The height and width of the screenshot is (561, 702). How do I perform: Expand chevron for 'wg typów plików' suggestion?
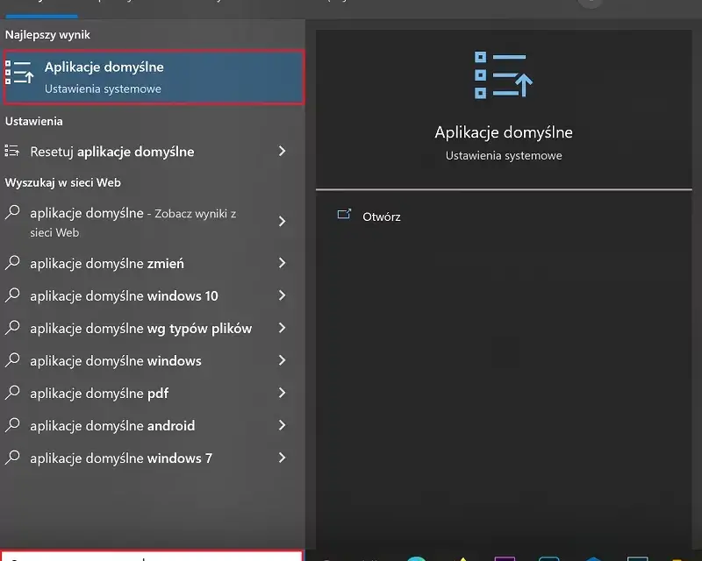[x=282, y=328]
